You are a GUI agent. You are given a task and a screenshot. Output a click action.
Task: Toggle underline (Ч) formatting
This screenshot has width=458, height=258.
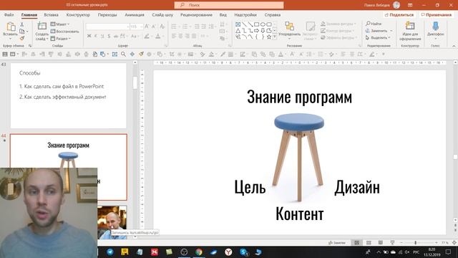coord(102,36)
